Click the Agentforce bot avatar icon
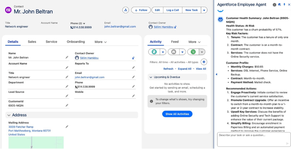Image resolution: width=291 pixels, height=149 pixels. pyautogui.click(x=220, y=20)
